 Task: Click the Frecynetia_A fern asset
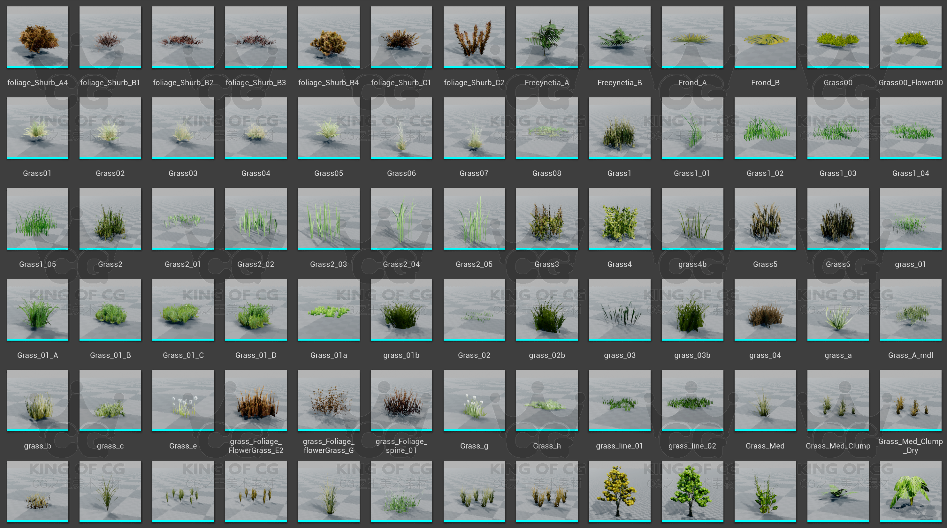[547, 37]
